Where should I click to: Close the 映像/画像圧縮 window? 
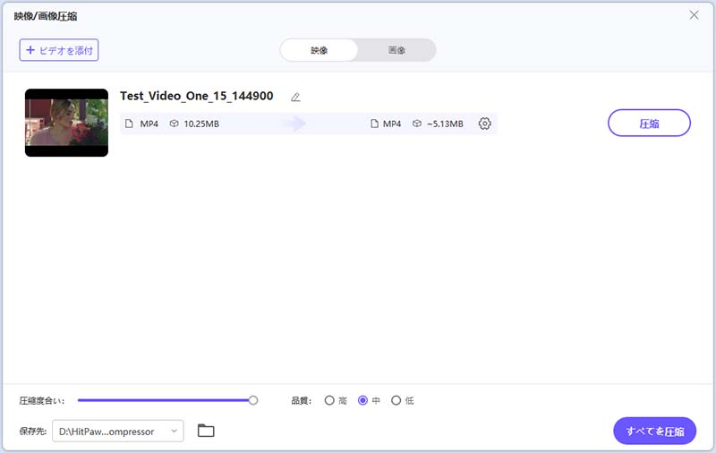[x=694, y=15]
